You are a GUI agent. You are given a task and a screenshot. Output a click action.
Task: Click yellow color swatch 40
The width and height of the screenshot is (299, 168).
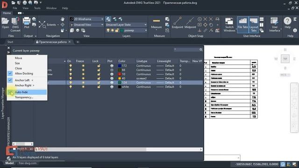(120, 78)
